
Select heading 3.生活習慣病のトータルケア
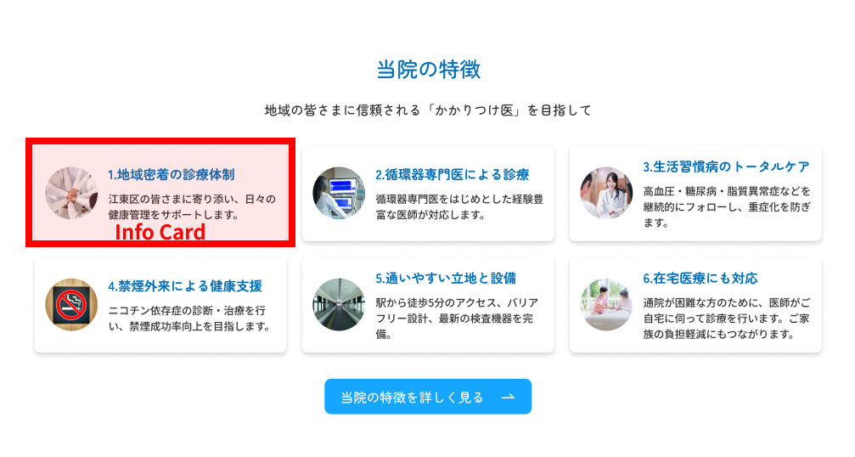[726, 166]
